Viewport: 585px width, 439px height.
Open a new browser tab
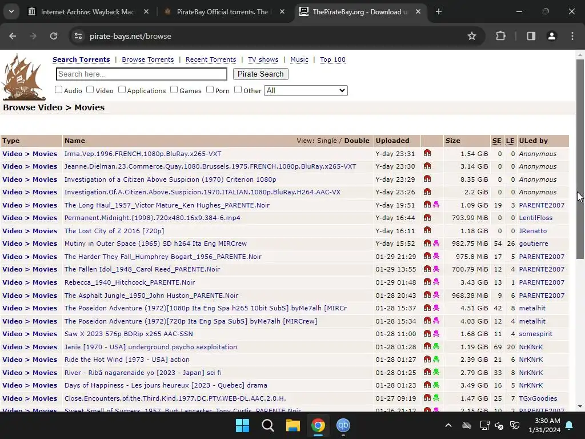439,12
